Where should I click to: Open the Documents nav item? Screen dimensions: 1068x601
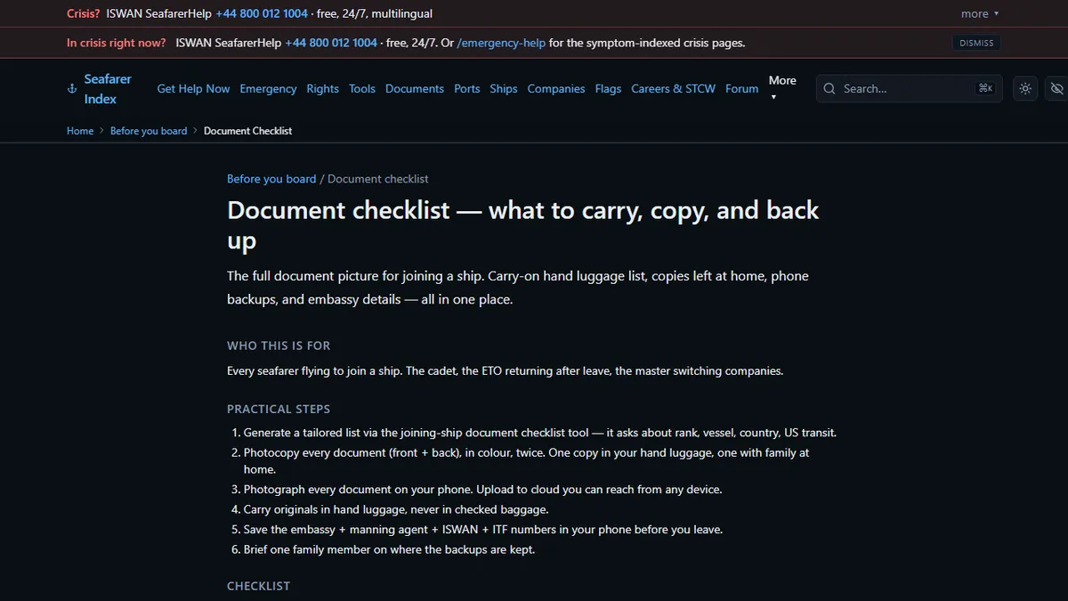[415, 89]
